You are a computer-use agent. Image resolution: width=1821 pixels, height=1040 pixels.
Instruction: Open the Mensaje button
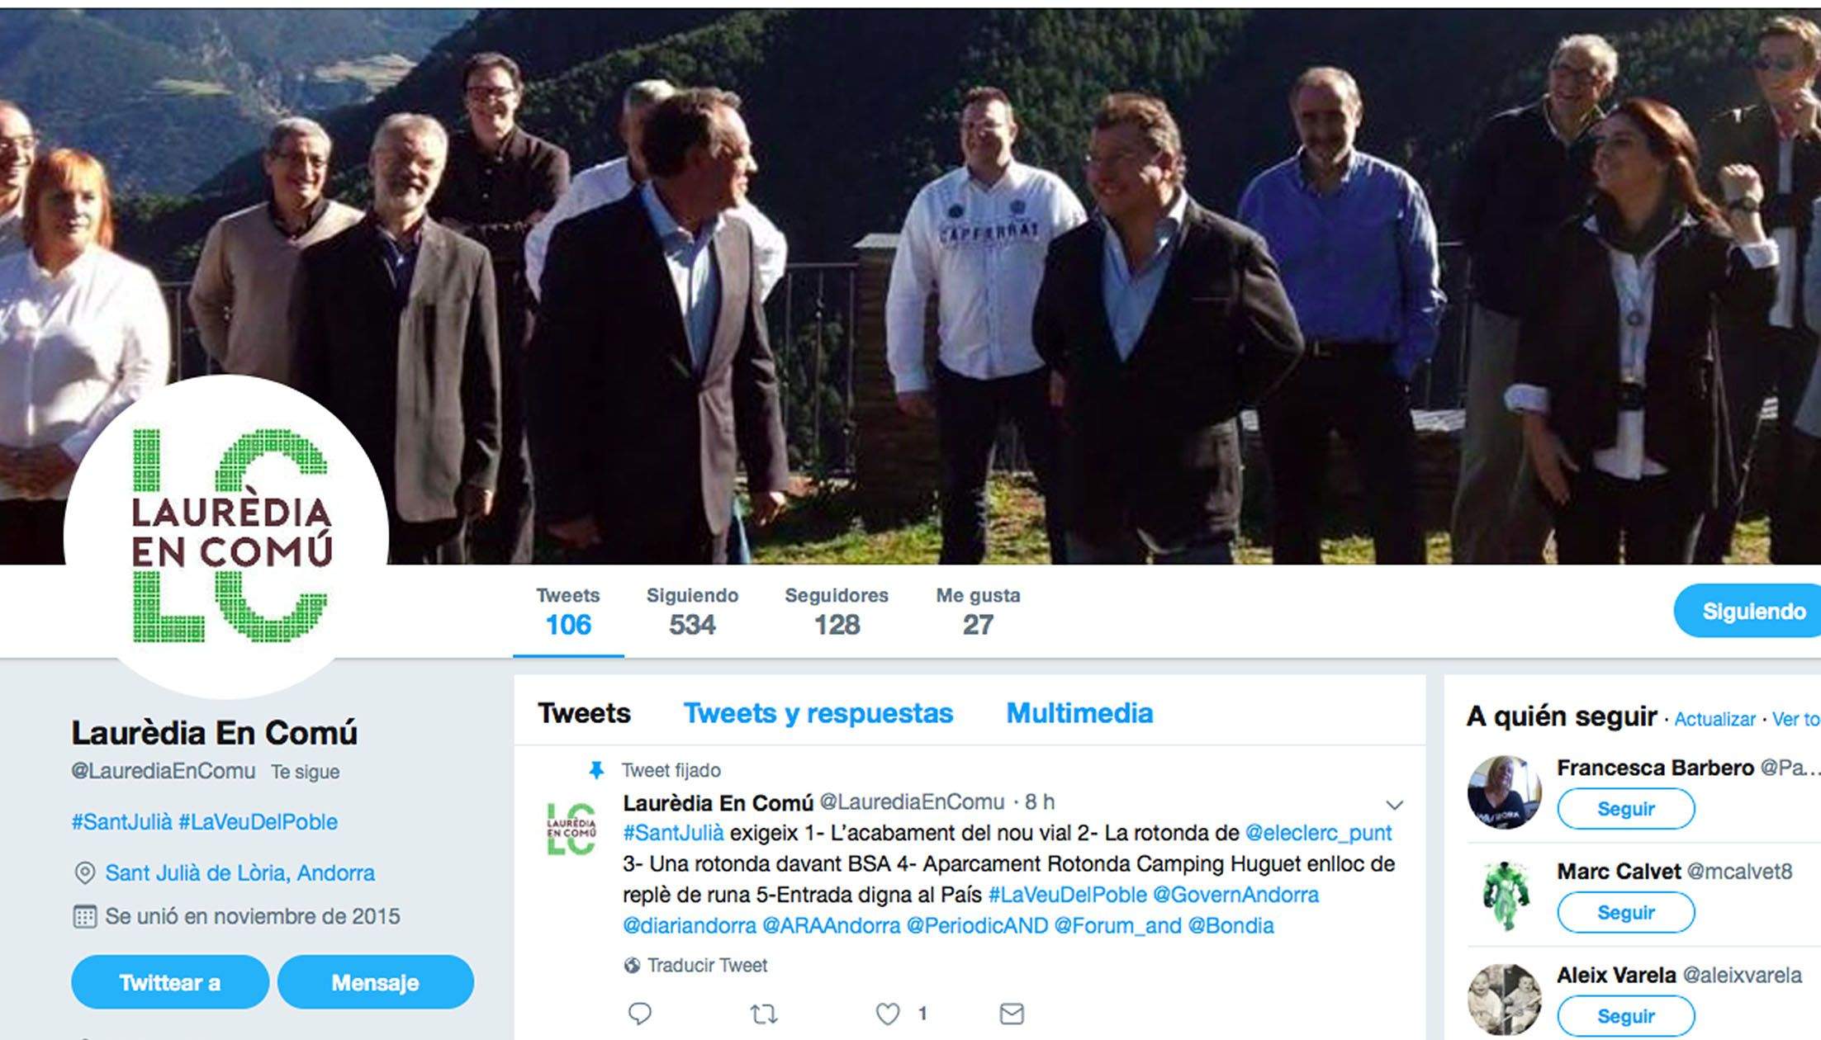tap(376, 982)
